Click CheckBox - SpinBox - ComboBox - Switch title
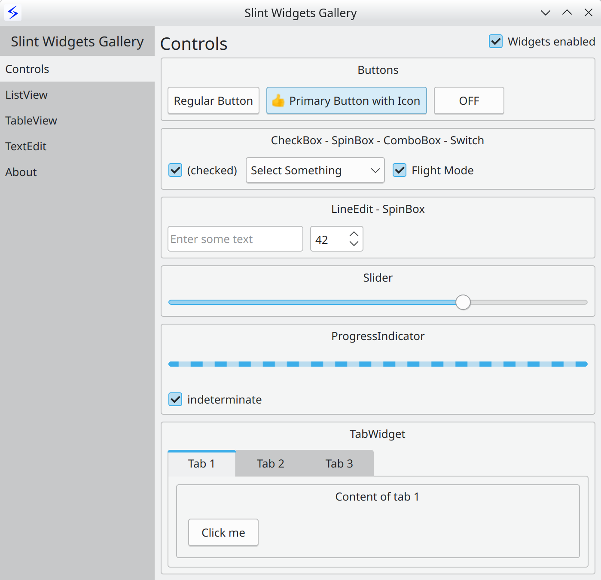This screenshot has height=580, width=601. click(378, 140)
